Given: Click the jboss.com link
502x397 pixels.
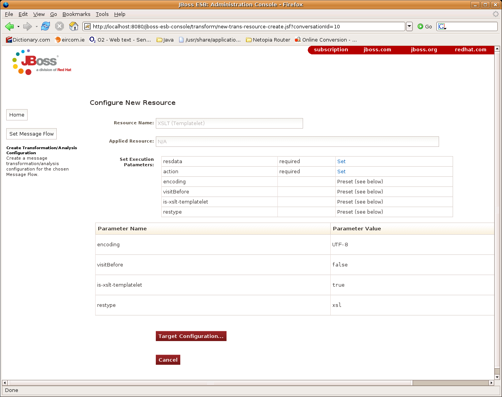Looking at the screenshot, I should [377, 50].
